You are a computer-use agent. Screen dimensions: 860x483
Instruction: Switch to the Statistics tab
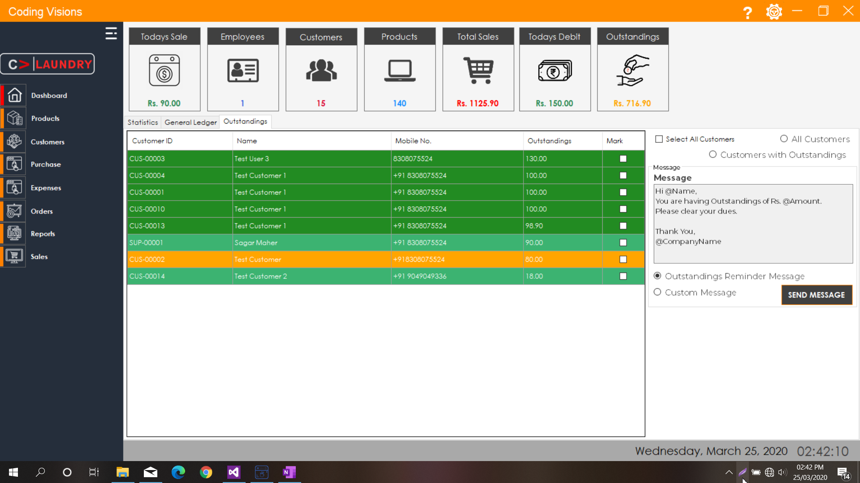[143, 122]
